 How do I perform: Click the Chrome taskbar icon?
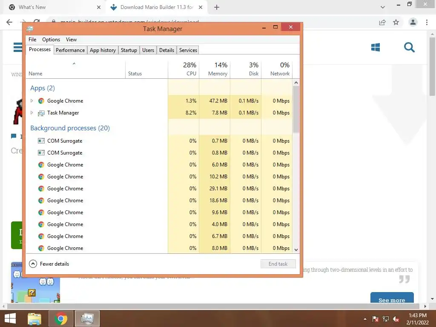[x=61, y=318]
